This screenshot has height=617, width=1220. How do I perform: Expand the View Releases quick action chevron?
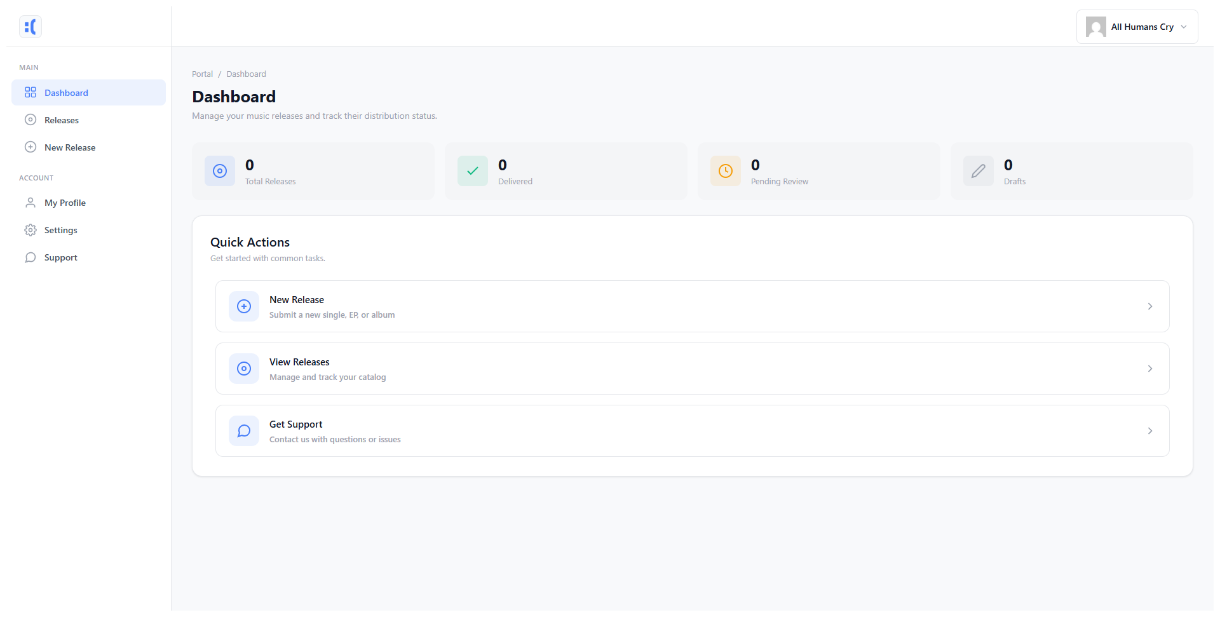[x=1149, y=369]
